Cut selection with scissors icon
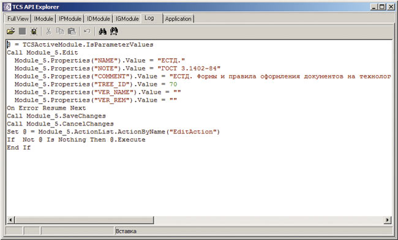398x240 pixels. [x=48, y=31]
